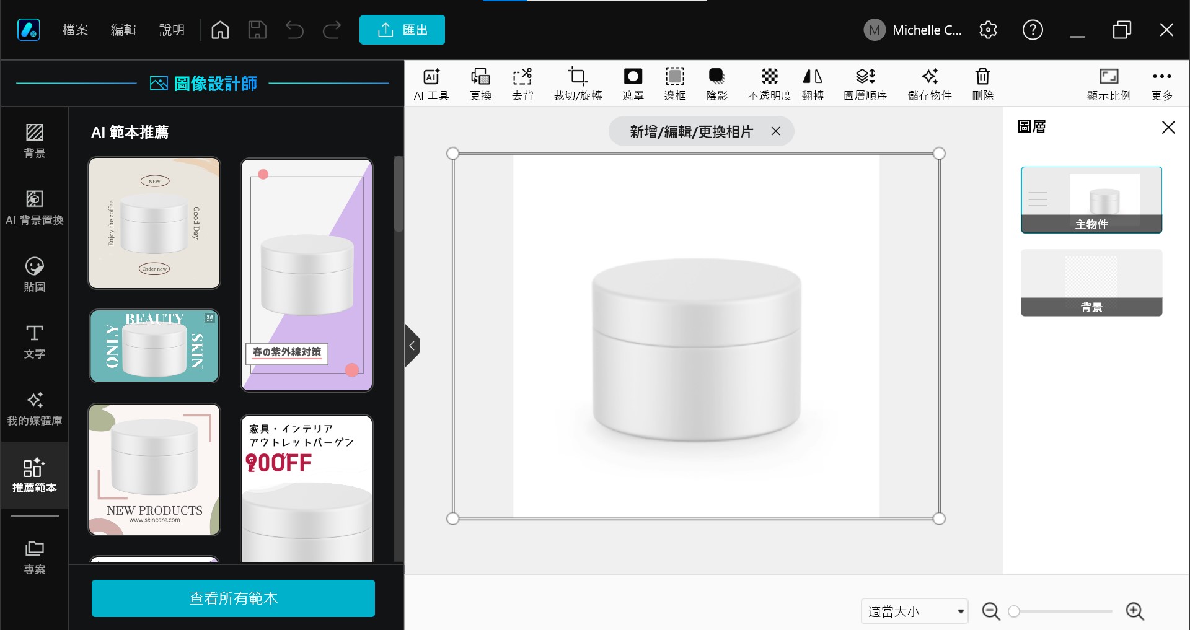1190x630 pixels.
Task: Select the 背景 layer thumbnail
Action: 1091,282
